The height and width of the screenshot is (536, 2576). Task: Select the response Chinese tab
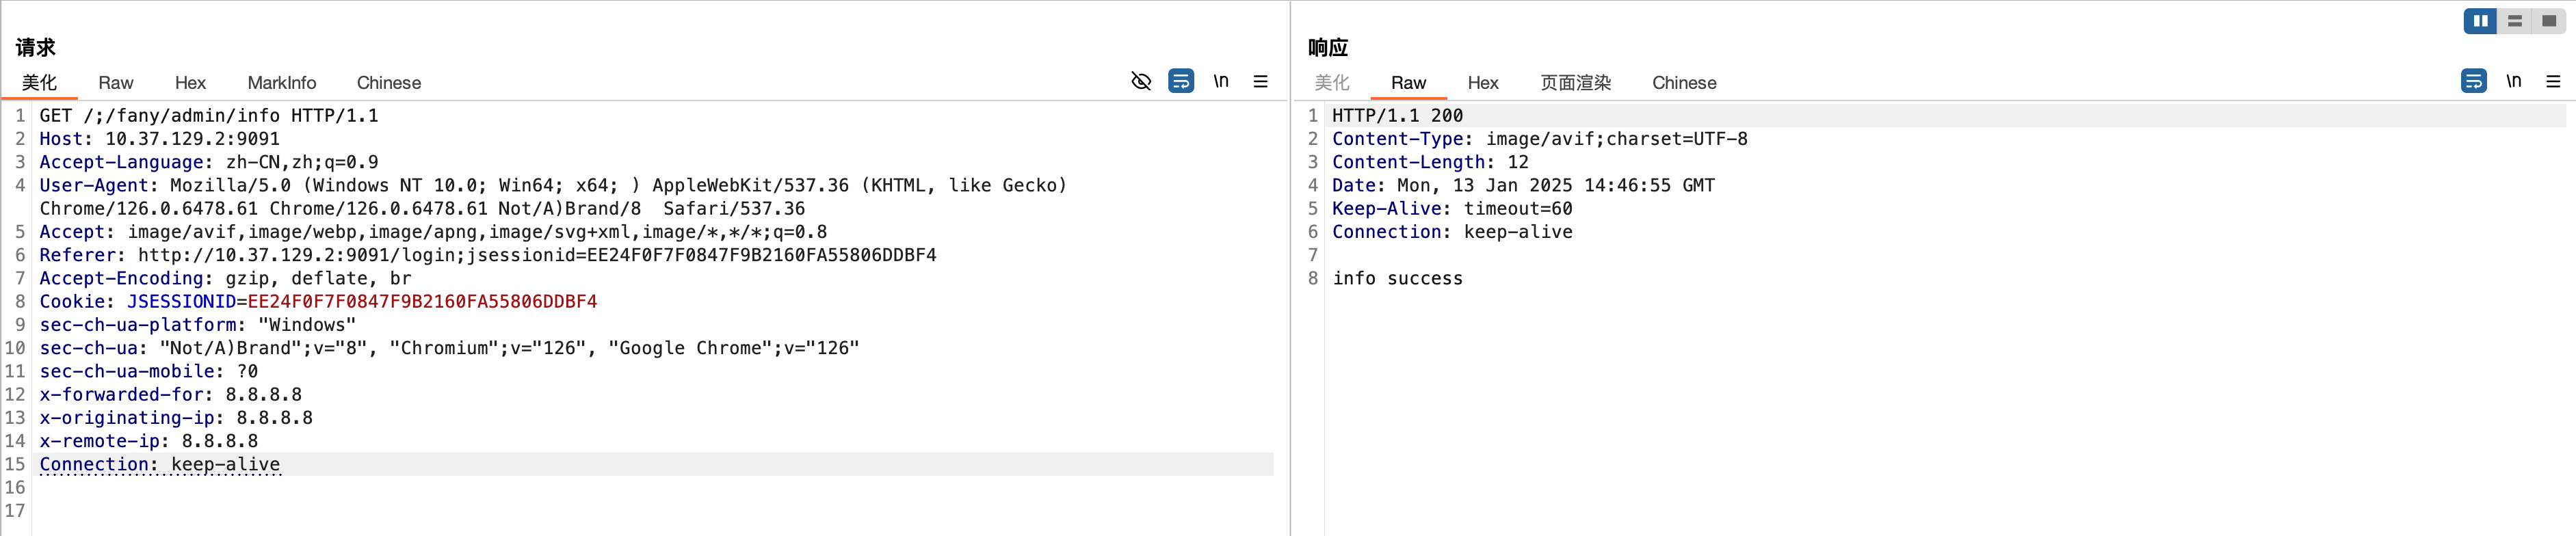[x=1683, y=83]
